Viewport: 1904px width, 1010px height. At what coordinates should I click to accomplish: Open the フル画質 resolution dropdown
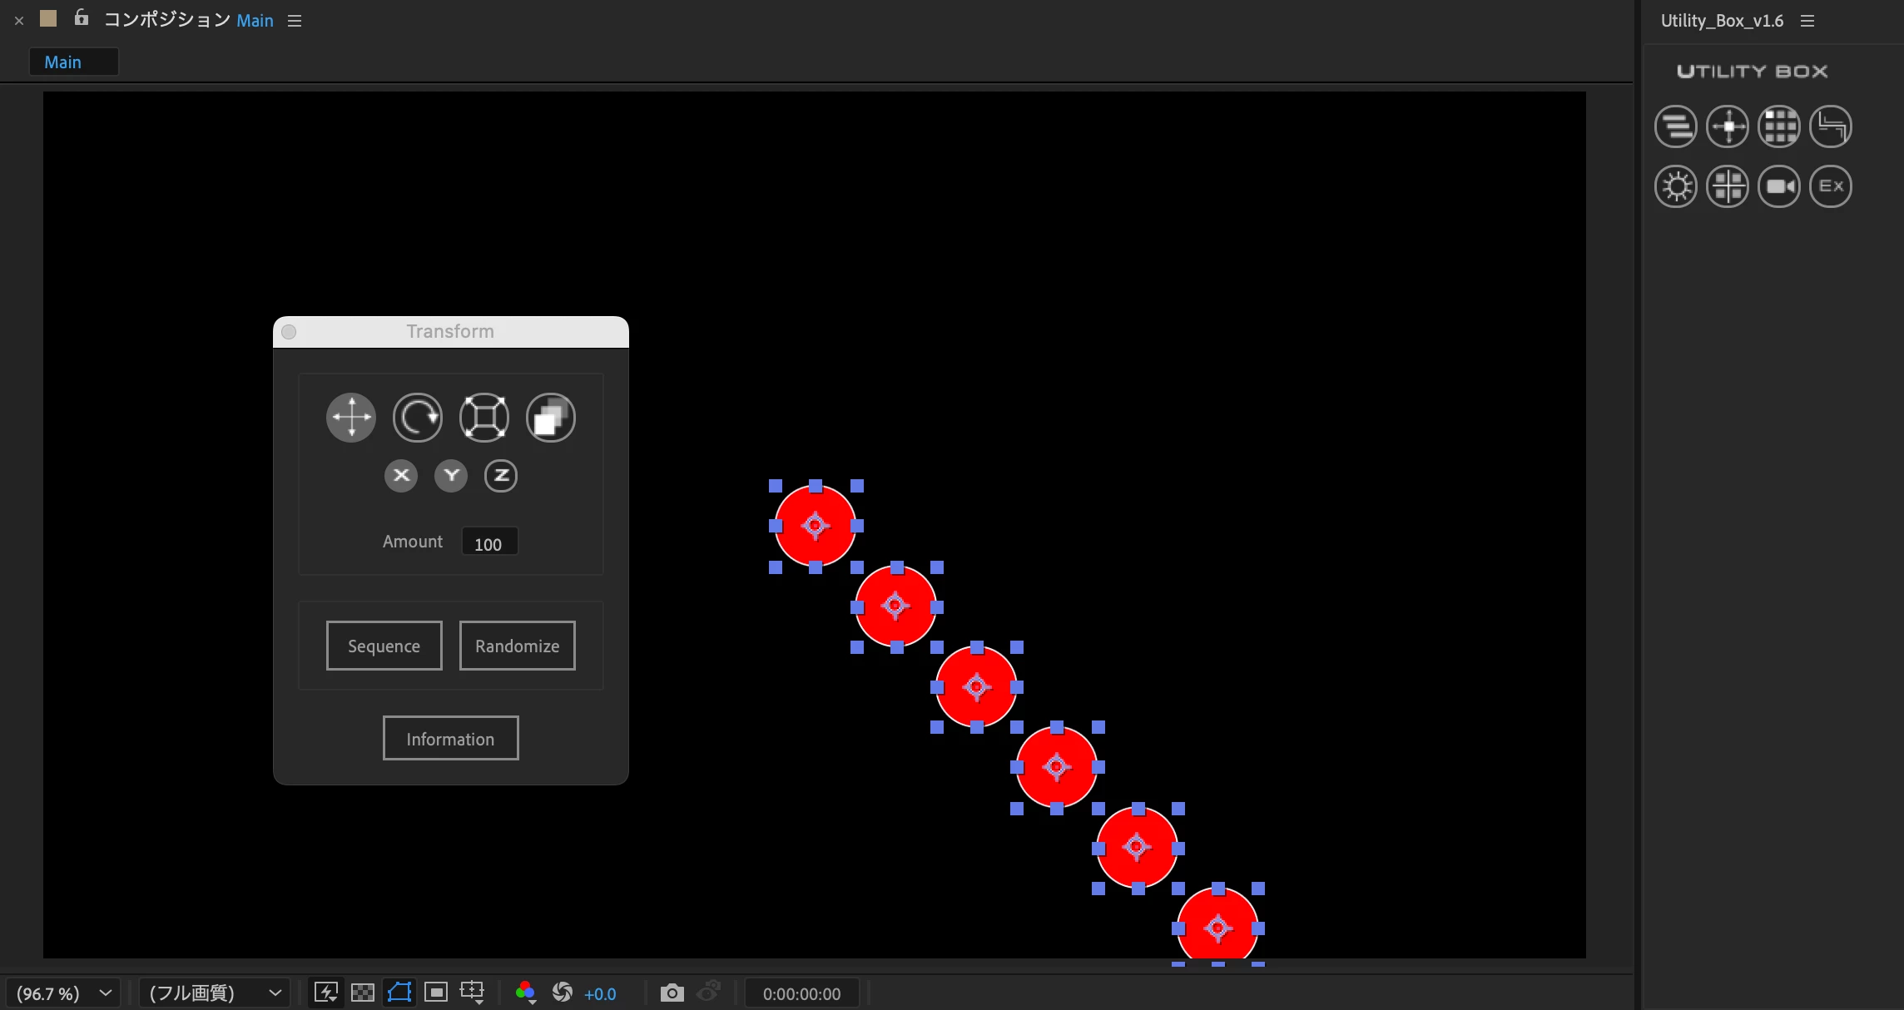pyautogui.click(x=214, y=993)
